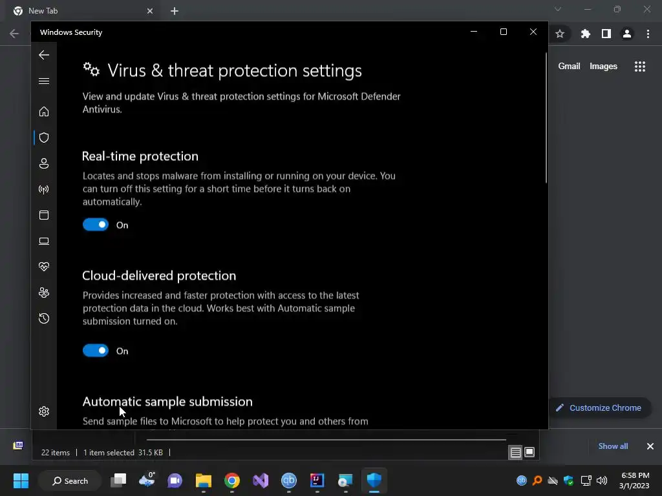Click the Windows Security vertical scrollbar
Image resolution: width=662 pixels, height=496 pixels.
(546, 118)
